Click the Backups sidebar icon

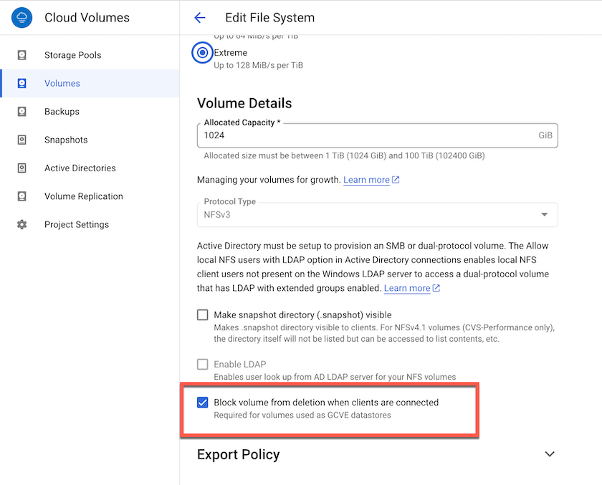(x=22, y=112)
